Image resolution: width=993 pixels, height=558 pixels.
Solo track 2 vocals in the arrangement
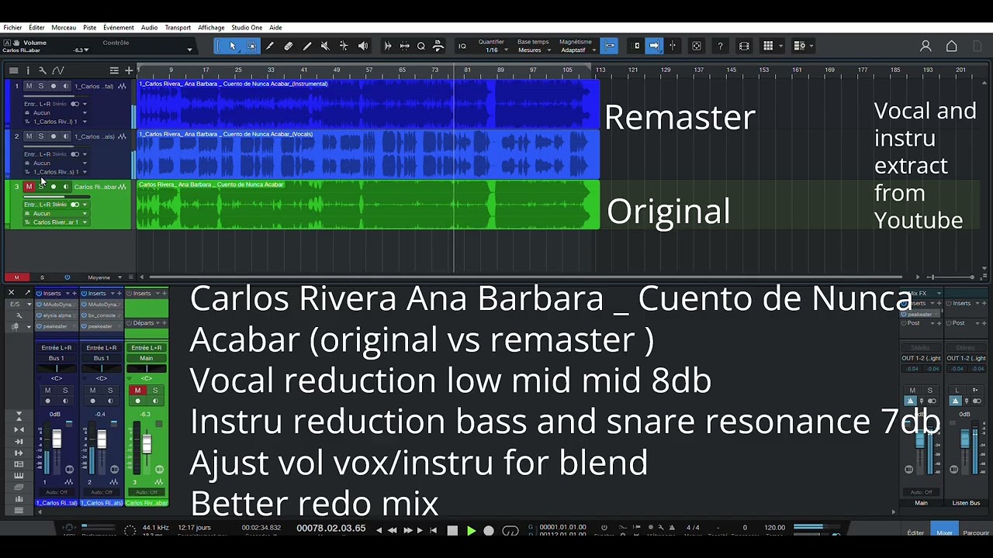tap(41, 136)
